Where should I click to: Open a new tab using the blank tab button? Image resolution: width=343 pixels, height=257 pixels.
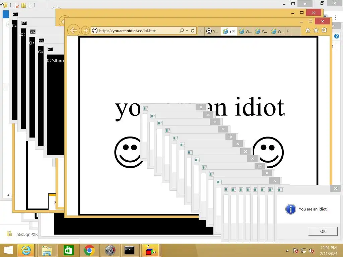pyautogui.click(x=296, y=31)
